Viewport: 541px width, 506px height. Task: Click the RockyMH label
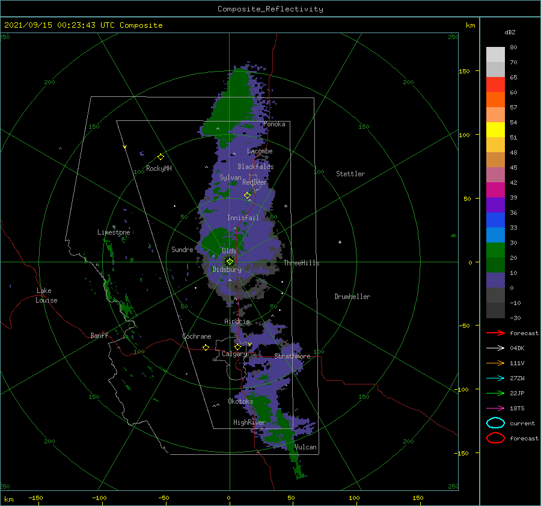point(159,168)
